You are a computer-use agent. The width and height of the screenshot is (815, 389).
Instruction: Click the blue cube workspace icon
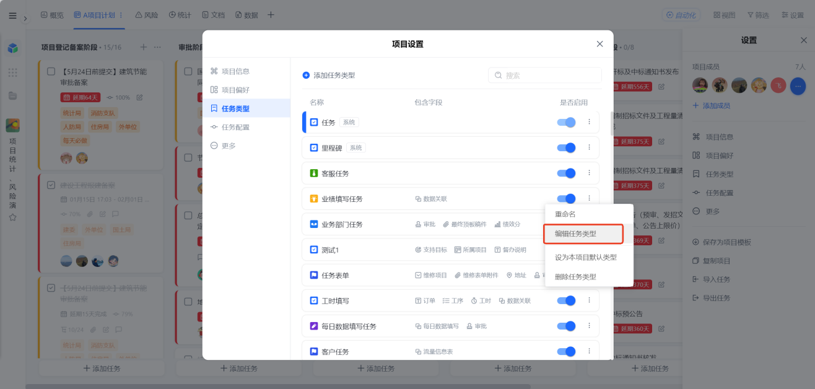click(12, 48)
